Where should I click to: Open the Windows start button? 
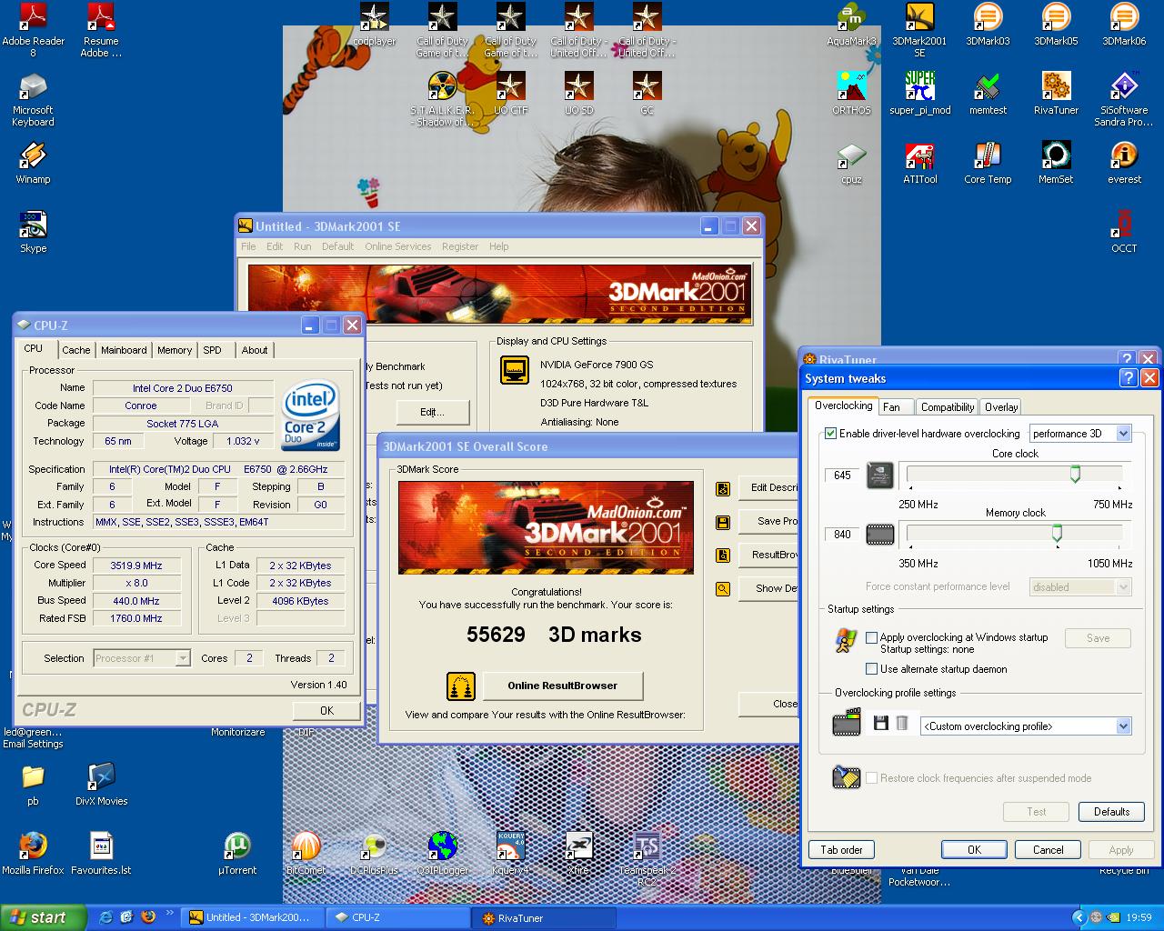click(x=43, y=917)
